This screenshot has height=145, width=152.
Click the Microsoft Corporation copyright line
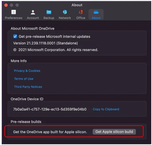56,50
